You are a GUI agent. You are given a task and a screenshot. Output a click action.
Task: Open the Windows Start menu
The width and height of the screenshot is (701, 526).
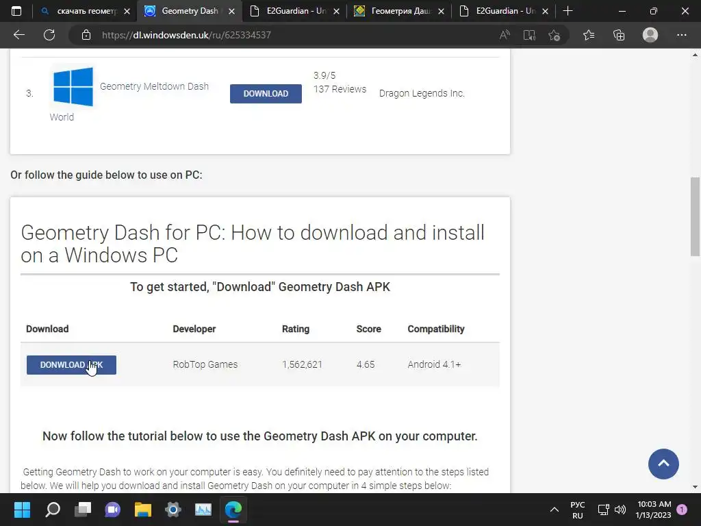(22, 510)
